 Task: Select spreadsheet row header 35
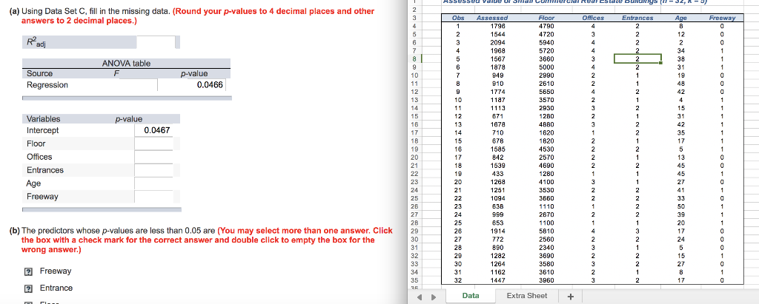click(x=414, y=280)
